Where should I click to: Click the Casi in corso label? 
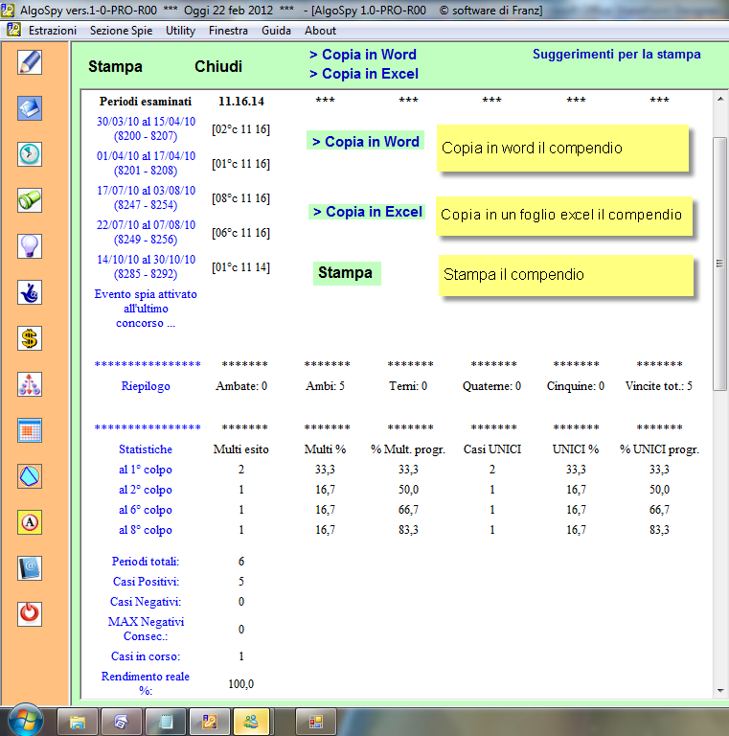coord(146,656)
